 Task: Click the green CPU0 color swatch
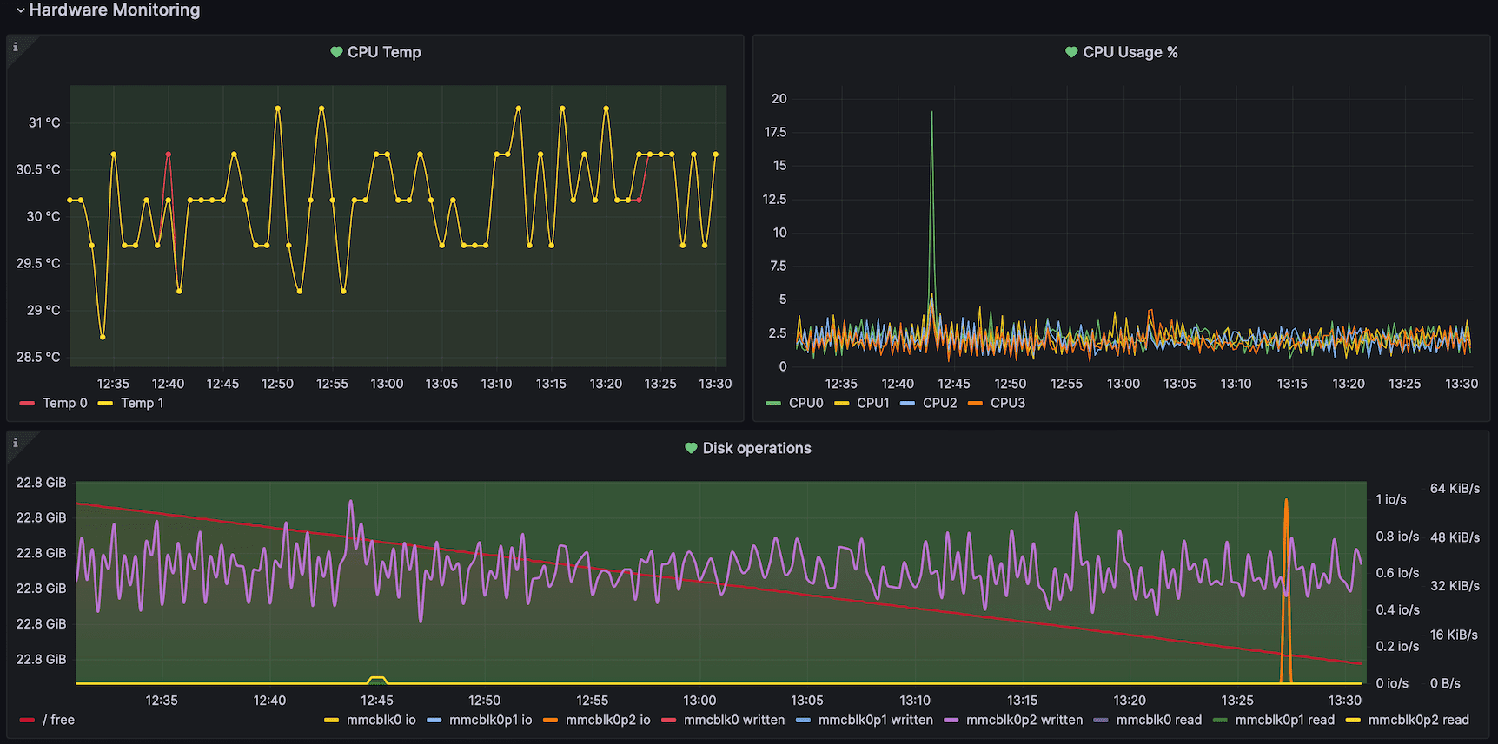point(772,403)
